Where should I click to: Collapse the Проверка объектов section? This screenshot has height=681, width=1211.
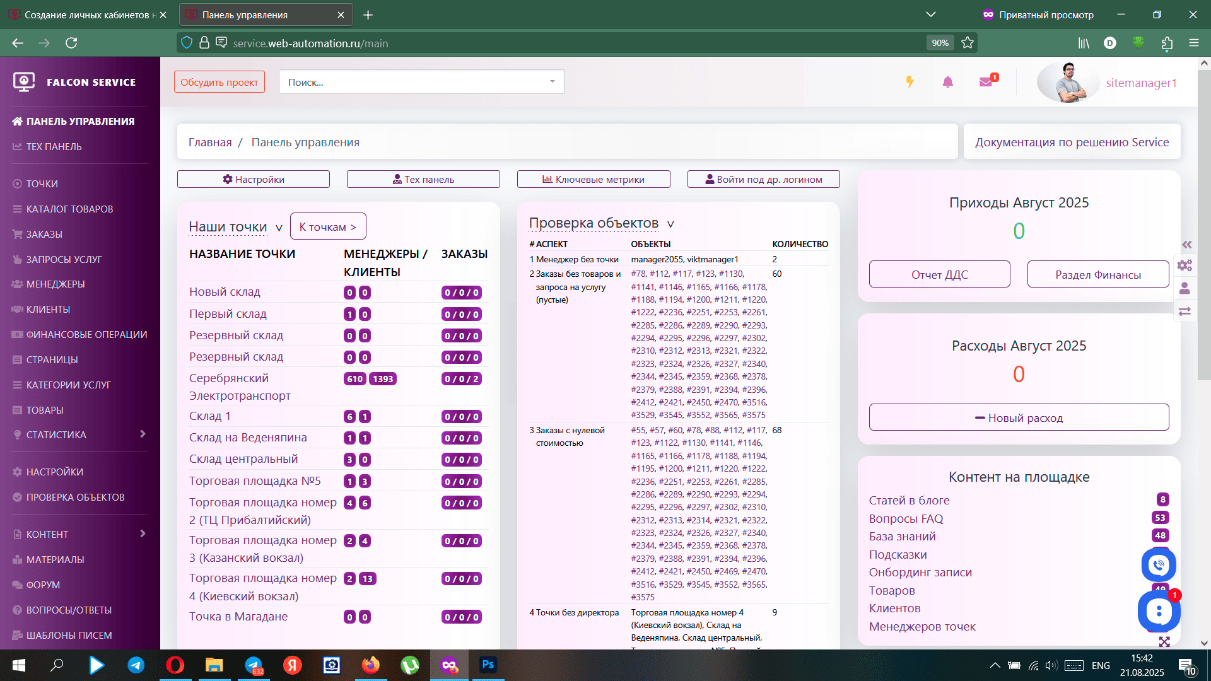(670, 224)
